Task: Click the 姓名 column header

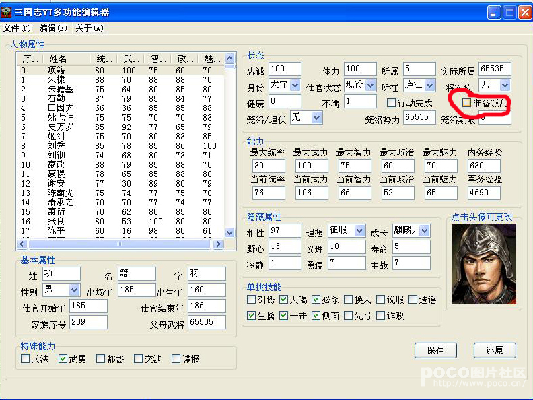Action: [67, 59]
